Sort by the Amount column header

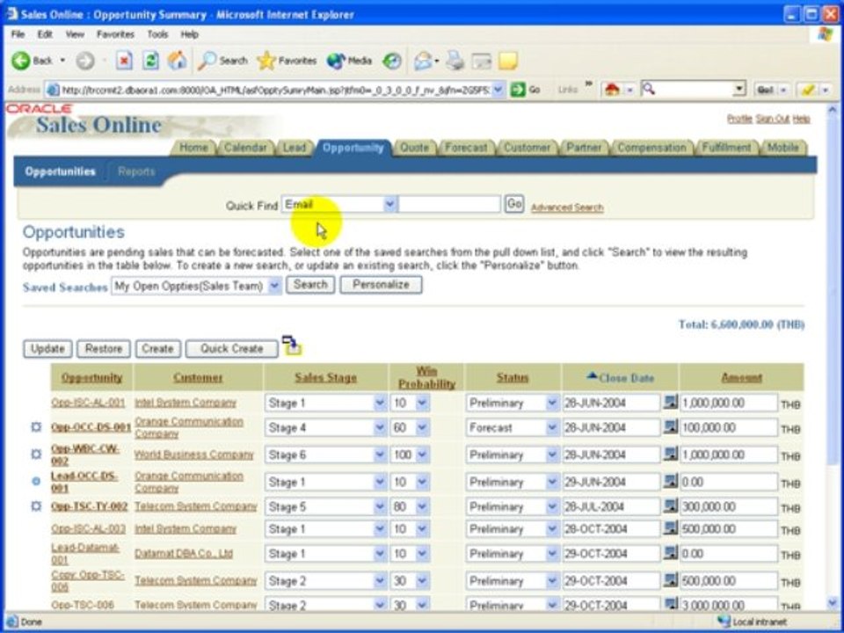(741, 378)
